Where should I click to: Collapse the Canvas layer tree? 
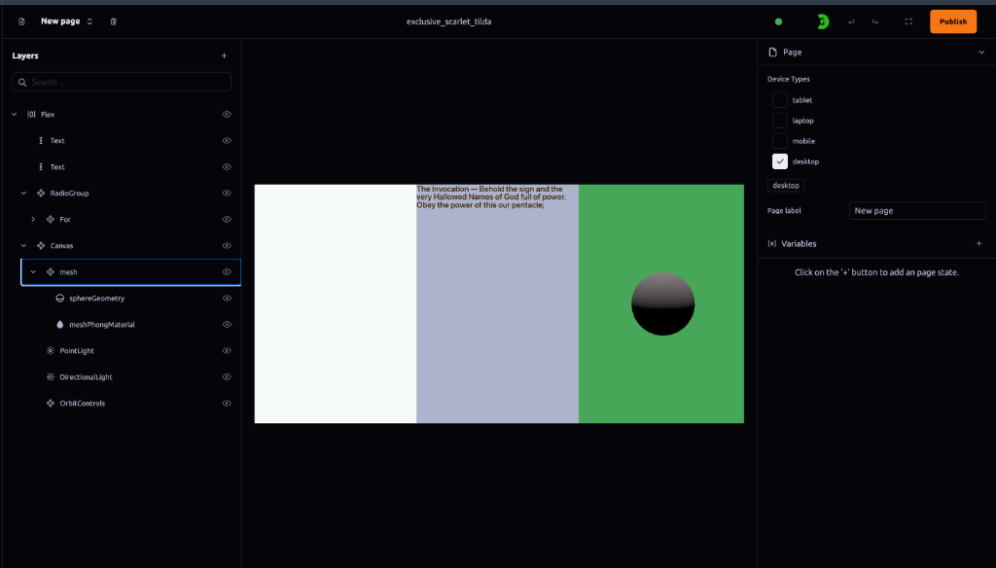point(23,246)
